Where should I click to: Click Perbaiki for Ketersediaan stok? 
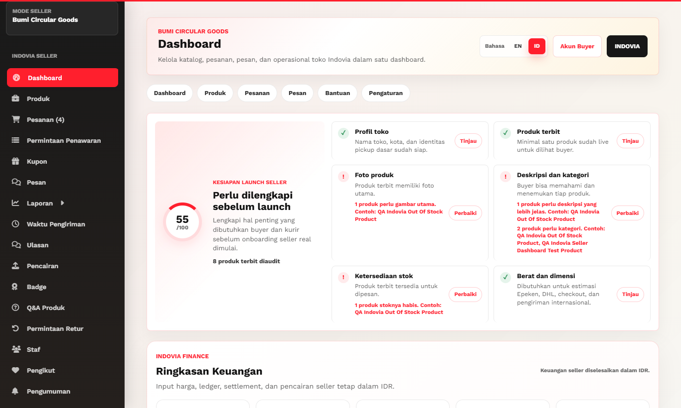click(466, 294)
